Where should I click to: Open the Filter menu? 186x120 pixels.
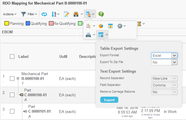(27, 14)
